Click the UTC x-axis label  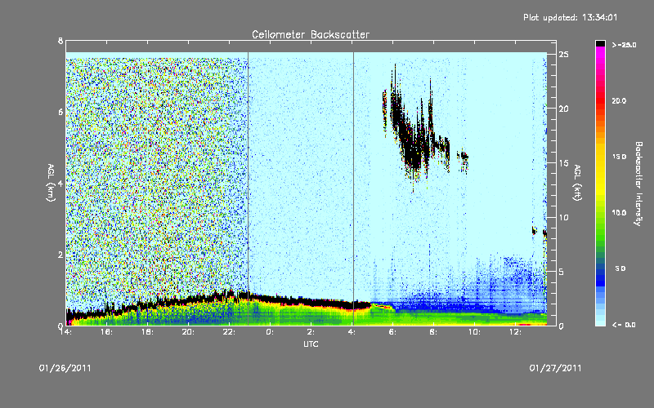[311, 344]
